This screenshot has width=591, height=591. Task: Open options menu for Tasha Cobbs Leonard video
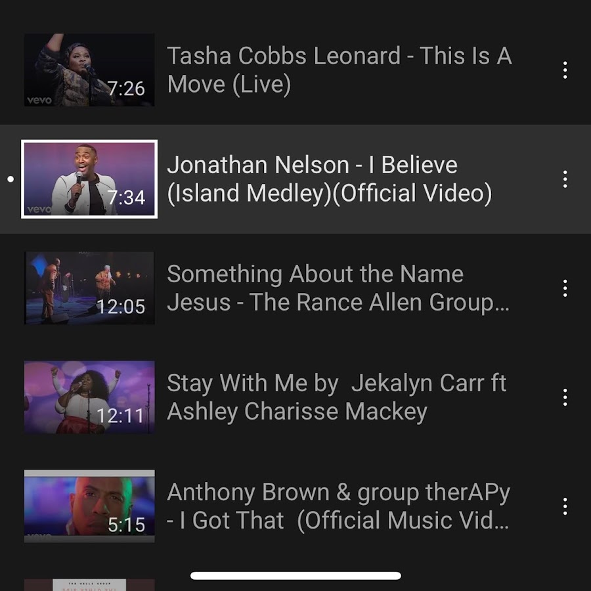point(565,70)
